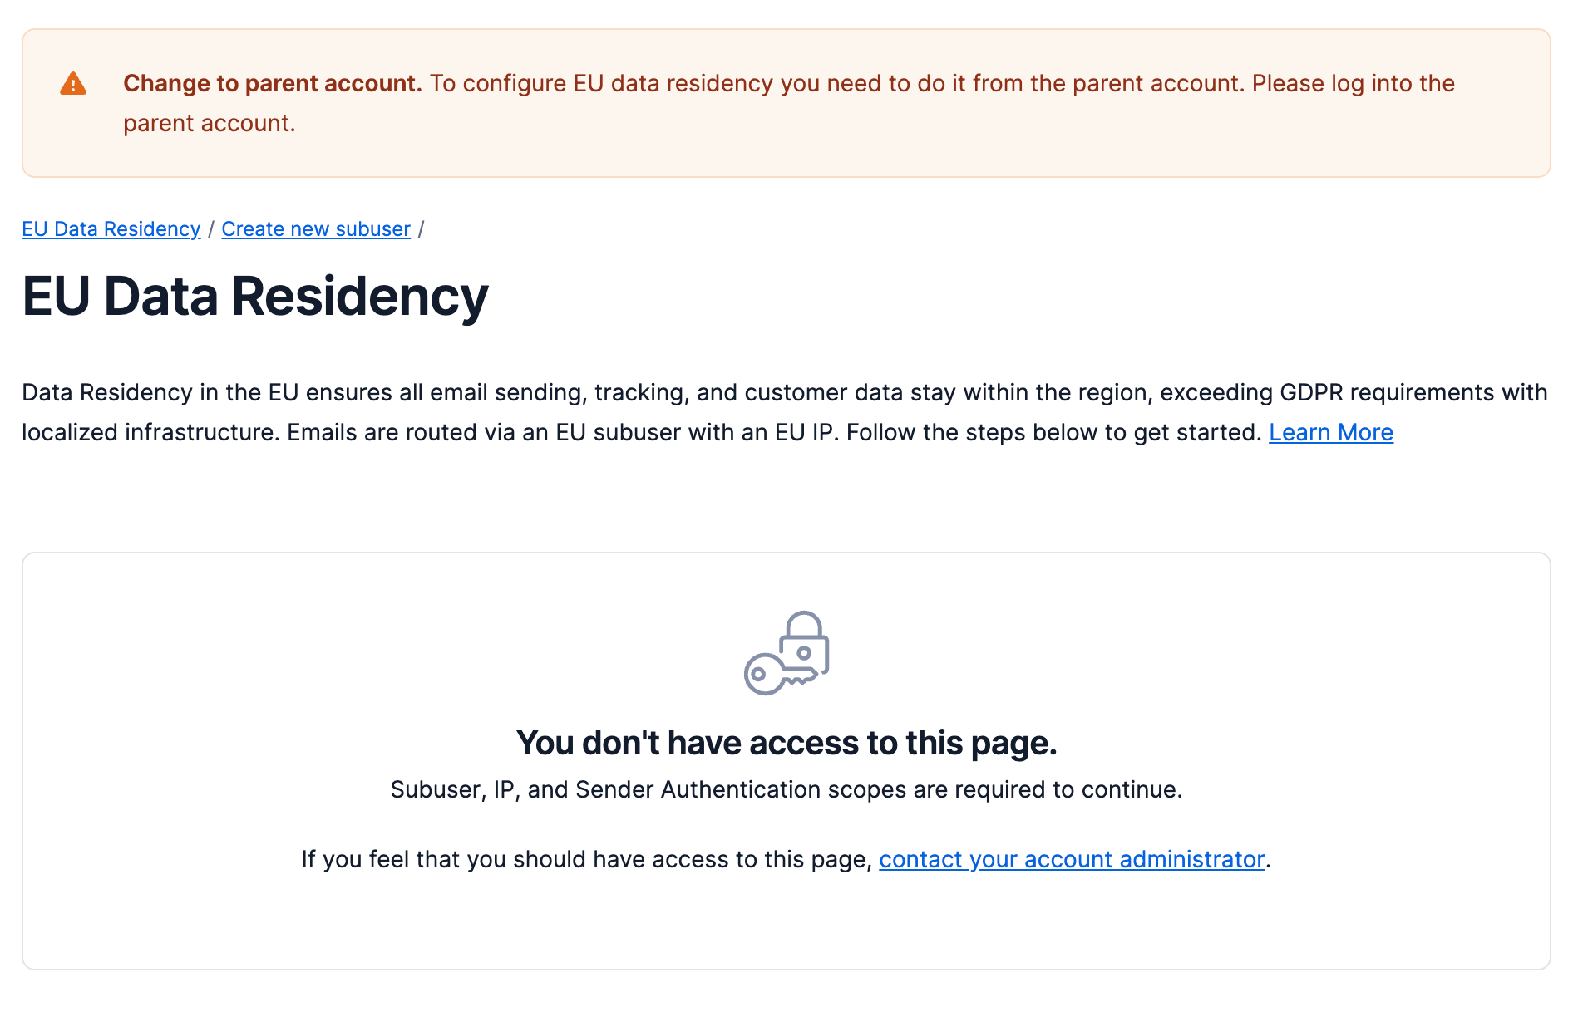Screen dimensions: 1583x1017
Task: Select the 'You don't have access' heading
Action: [787, 743]
